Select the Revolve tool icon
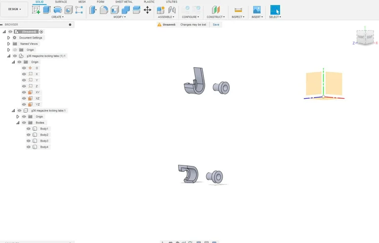 (x=58, y=10)
